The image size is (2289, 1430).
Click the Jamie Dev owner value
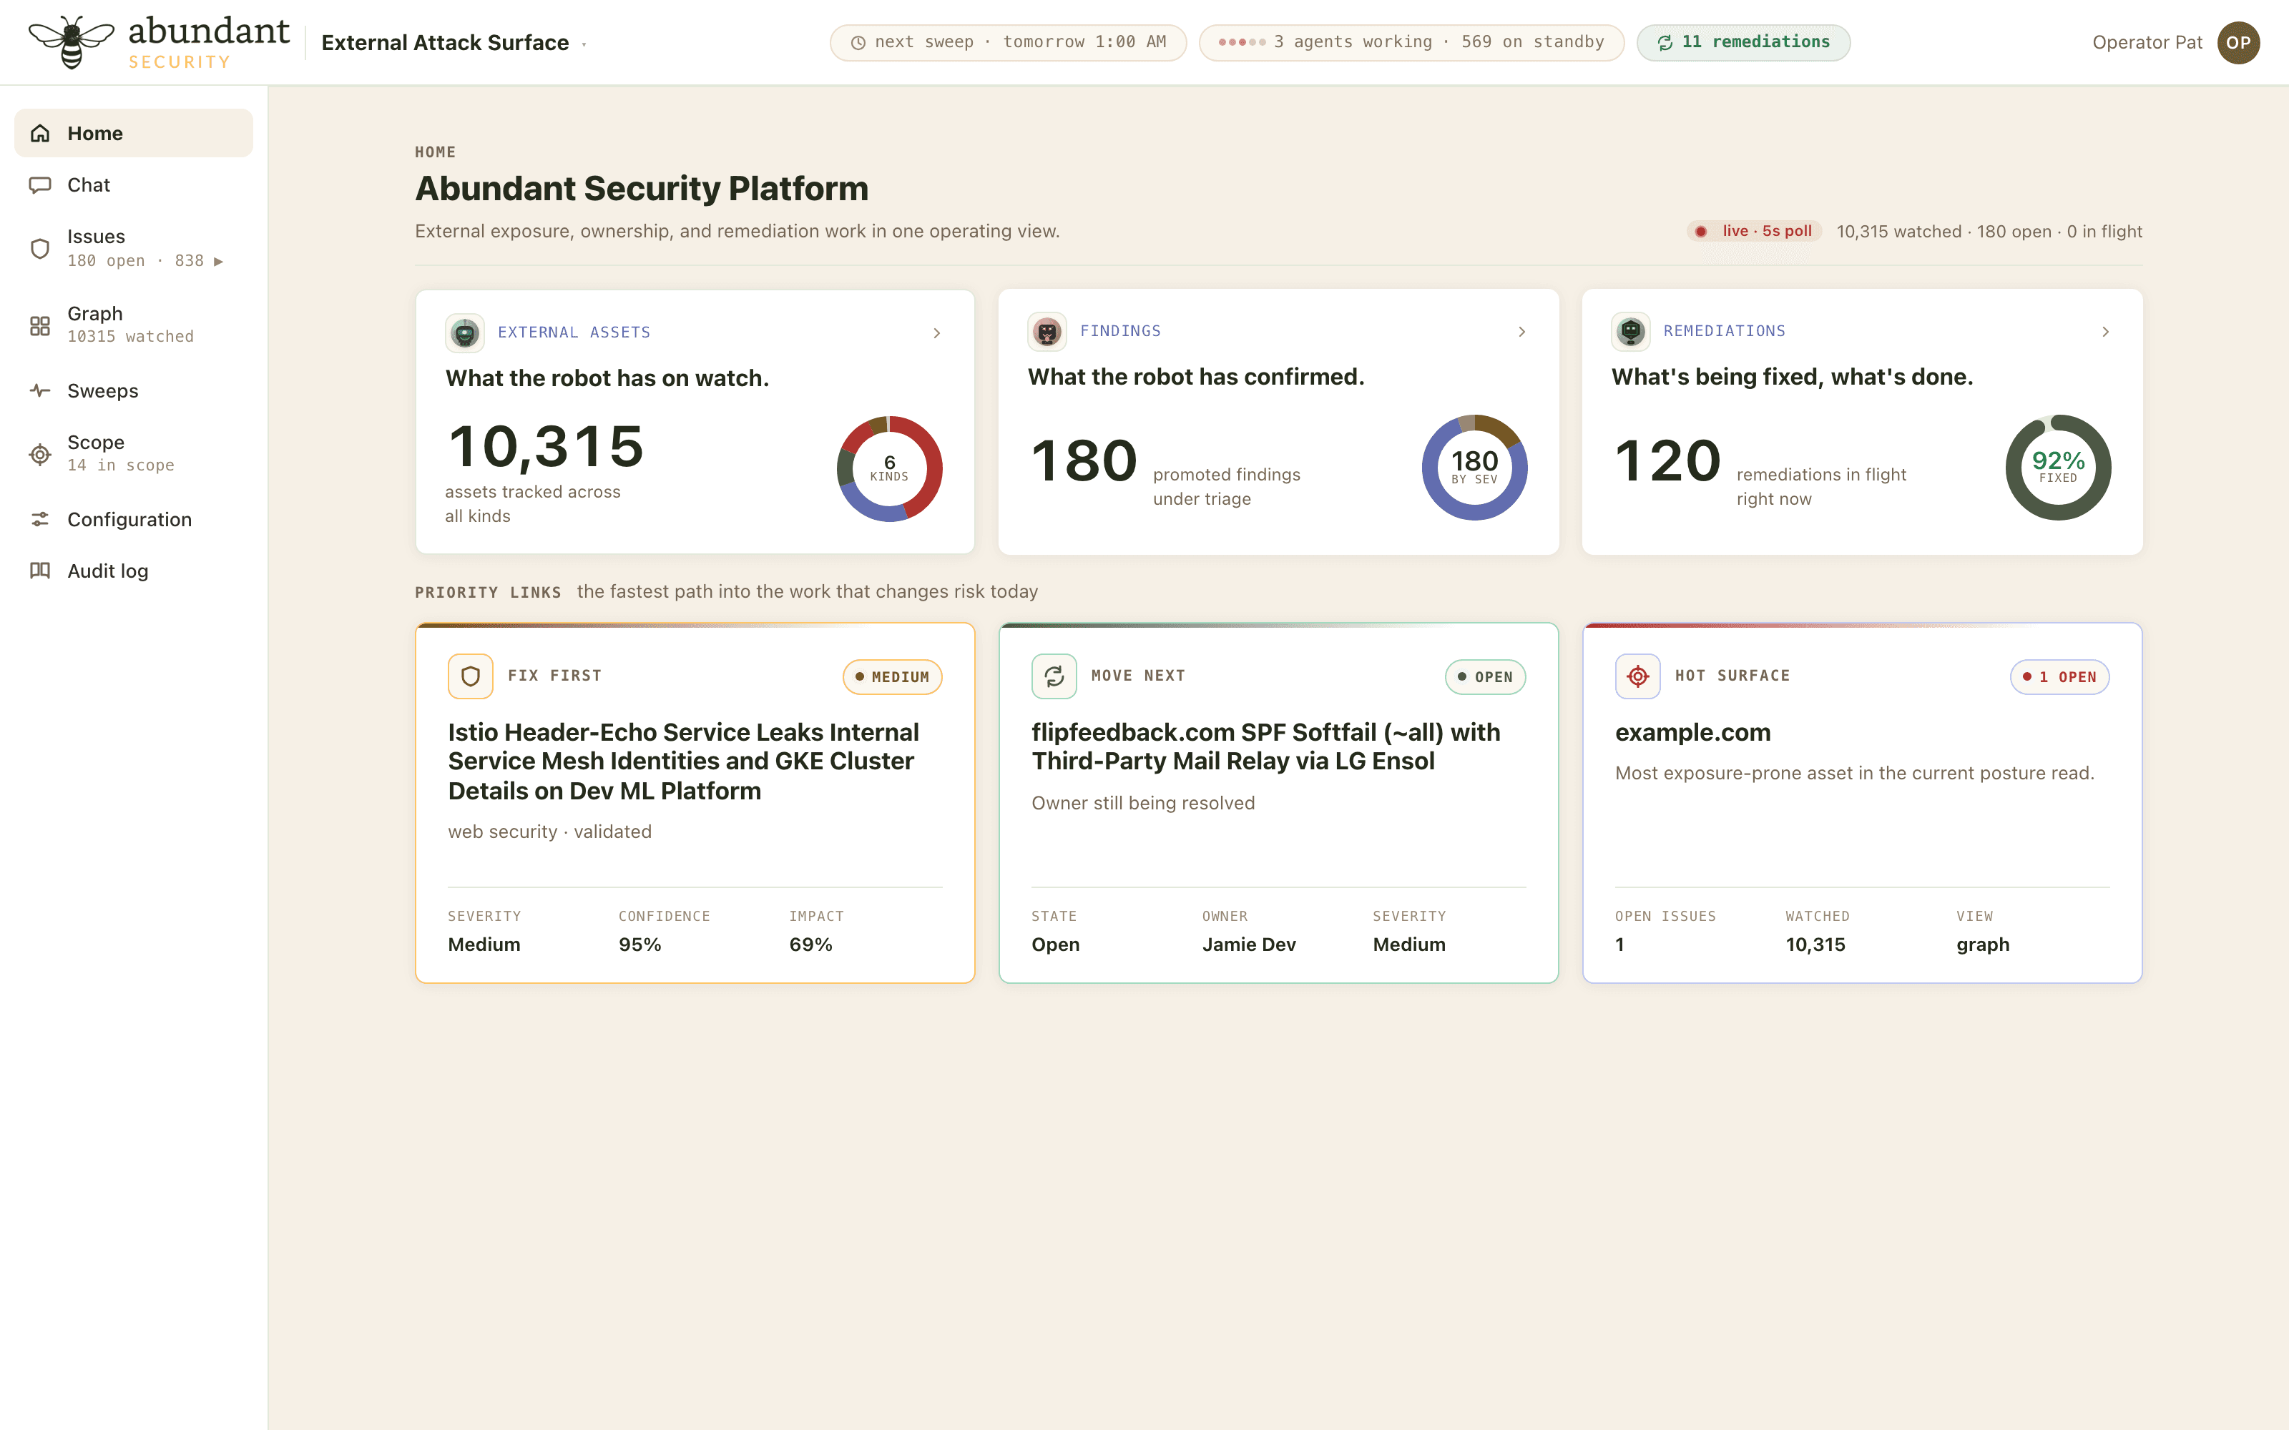coord(1248,945)
